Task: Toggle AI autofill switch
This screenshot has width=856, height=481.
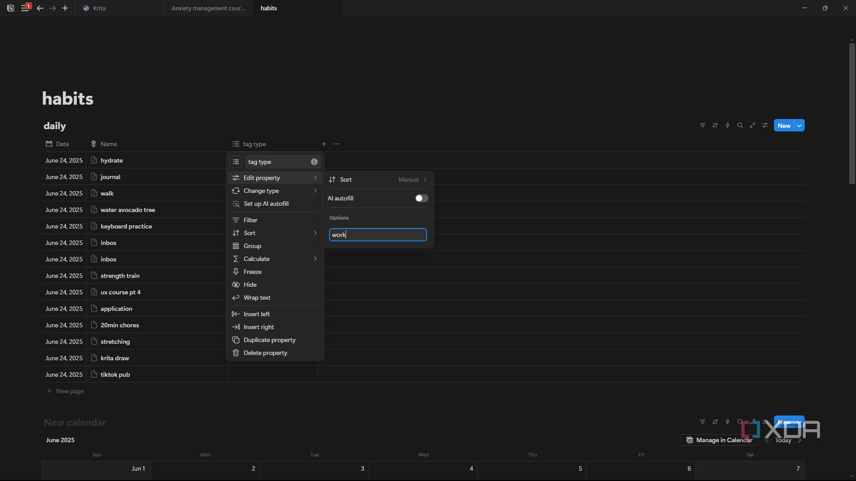Action: coord(421,198)
